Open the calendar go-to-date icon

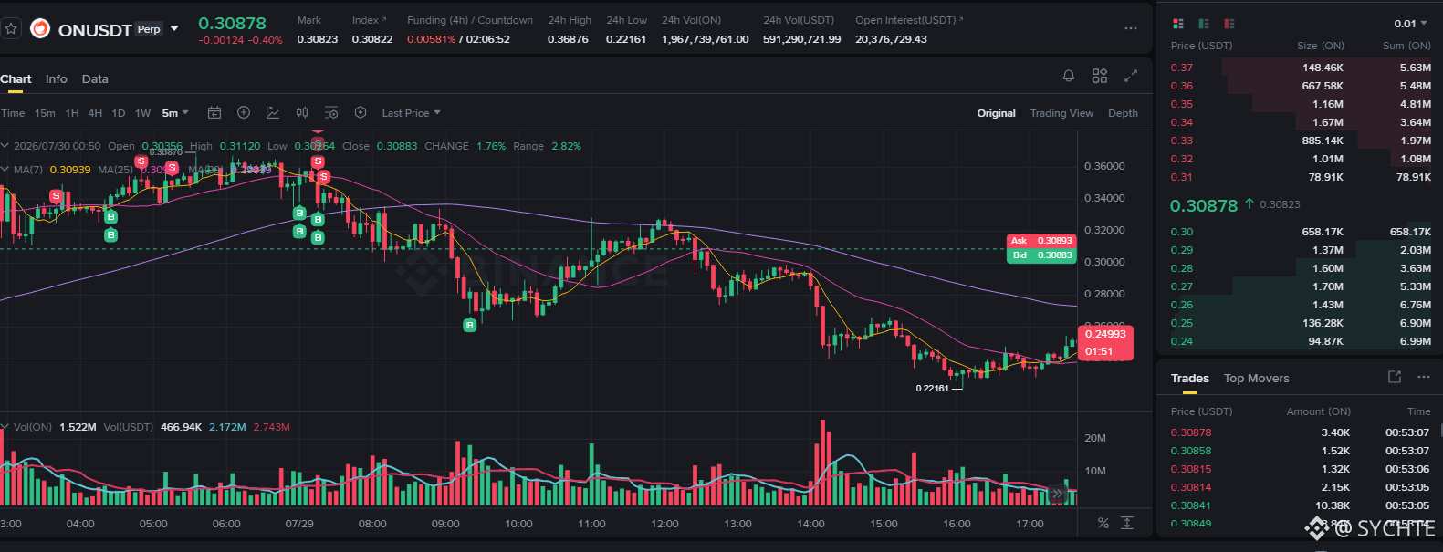[x=214, y=112]
